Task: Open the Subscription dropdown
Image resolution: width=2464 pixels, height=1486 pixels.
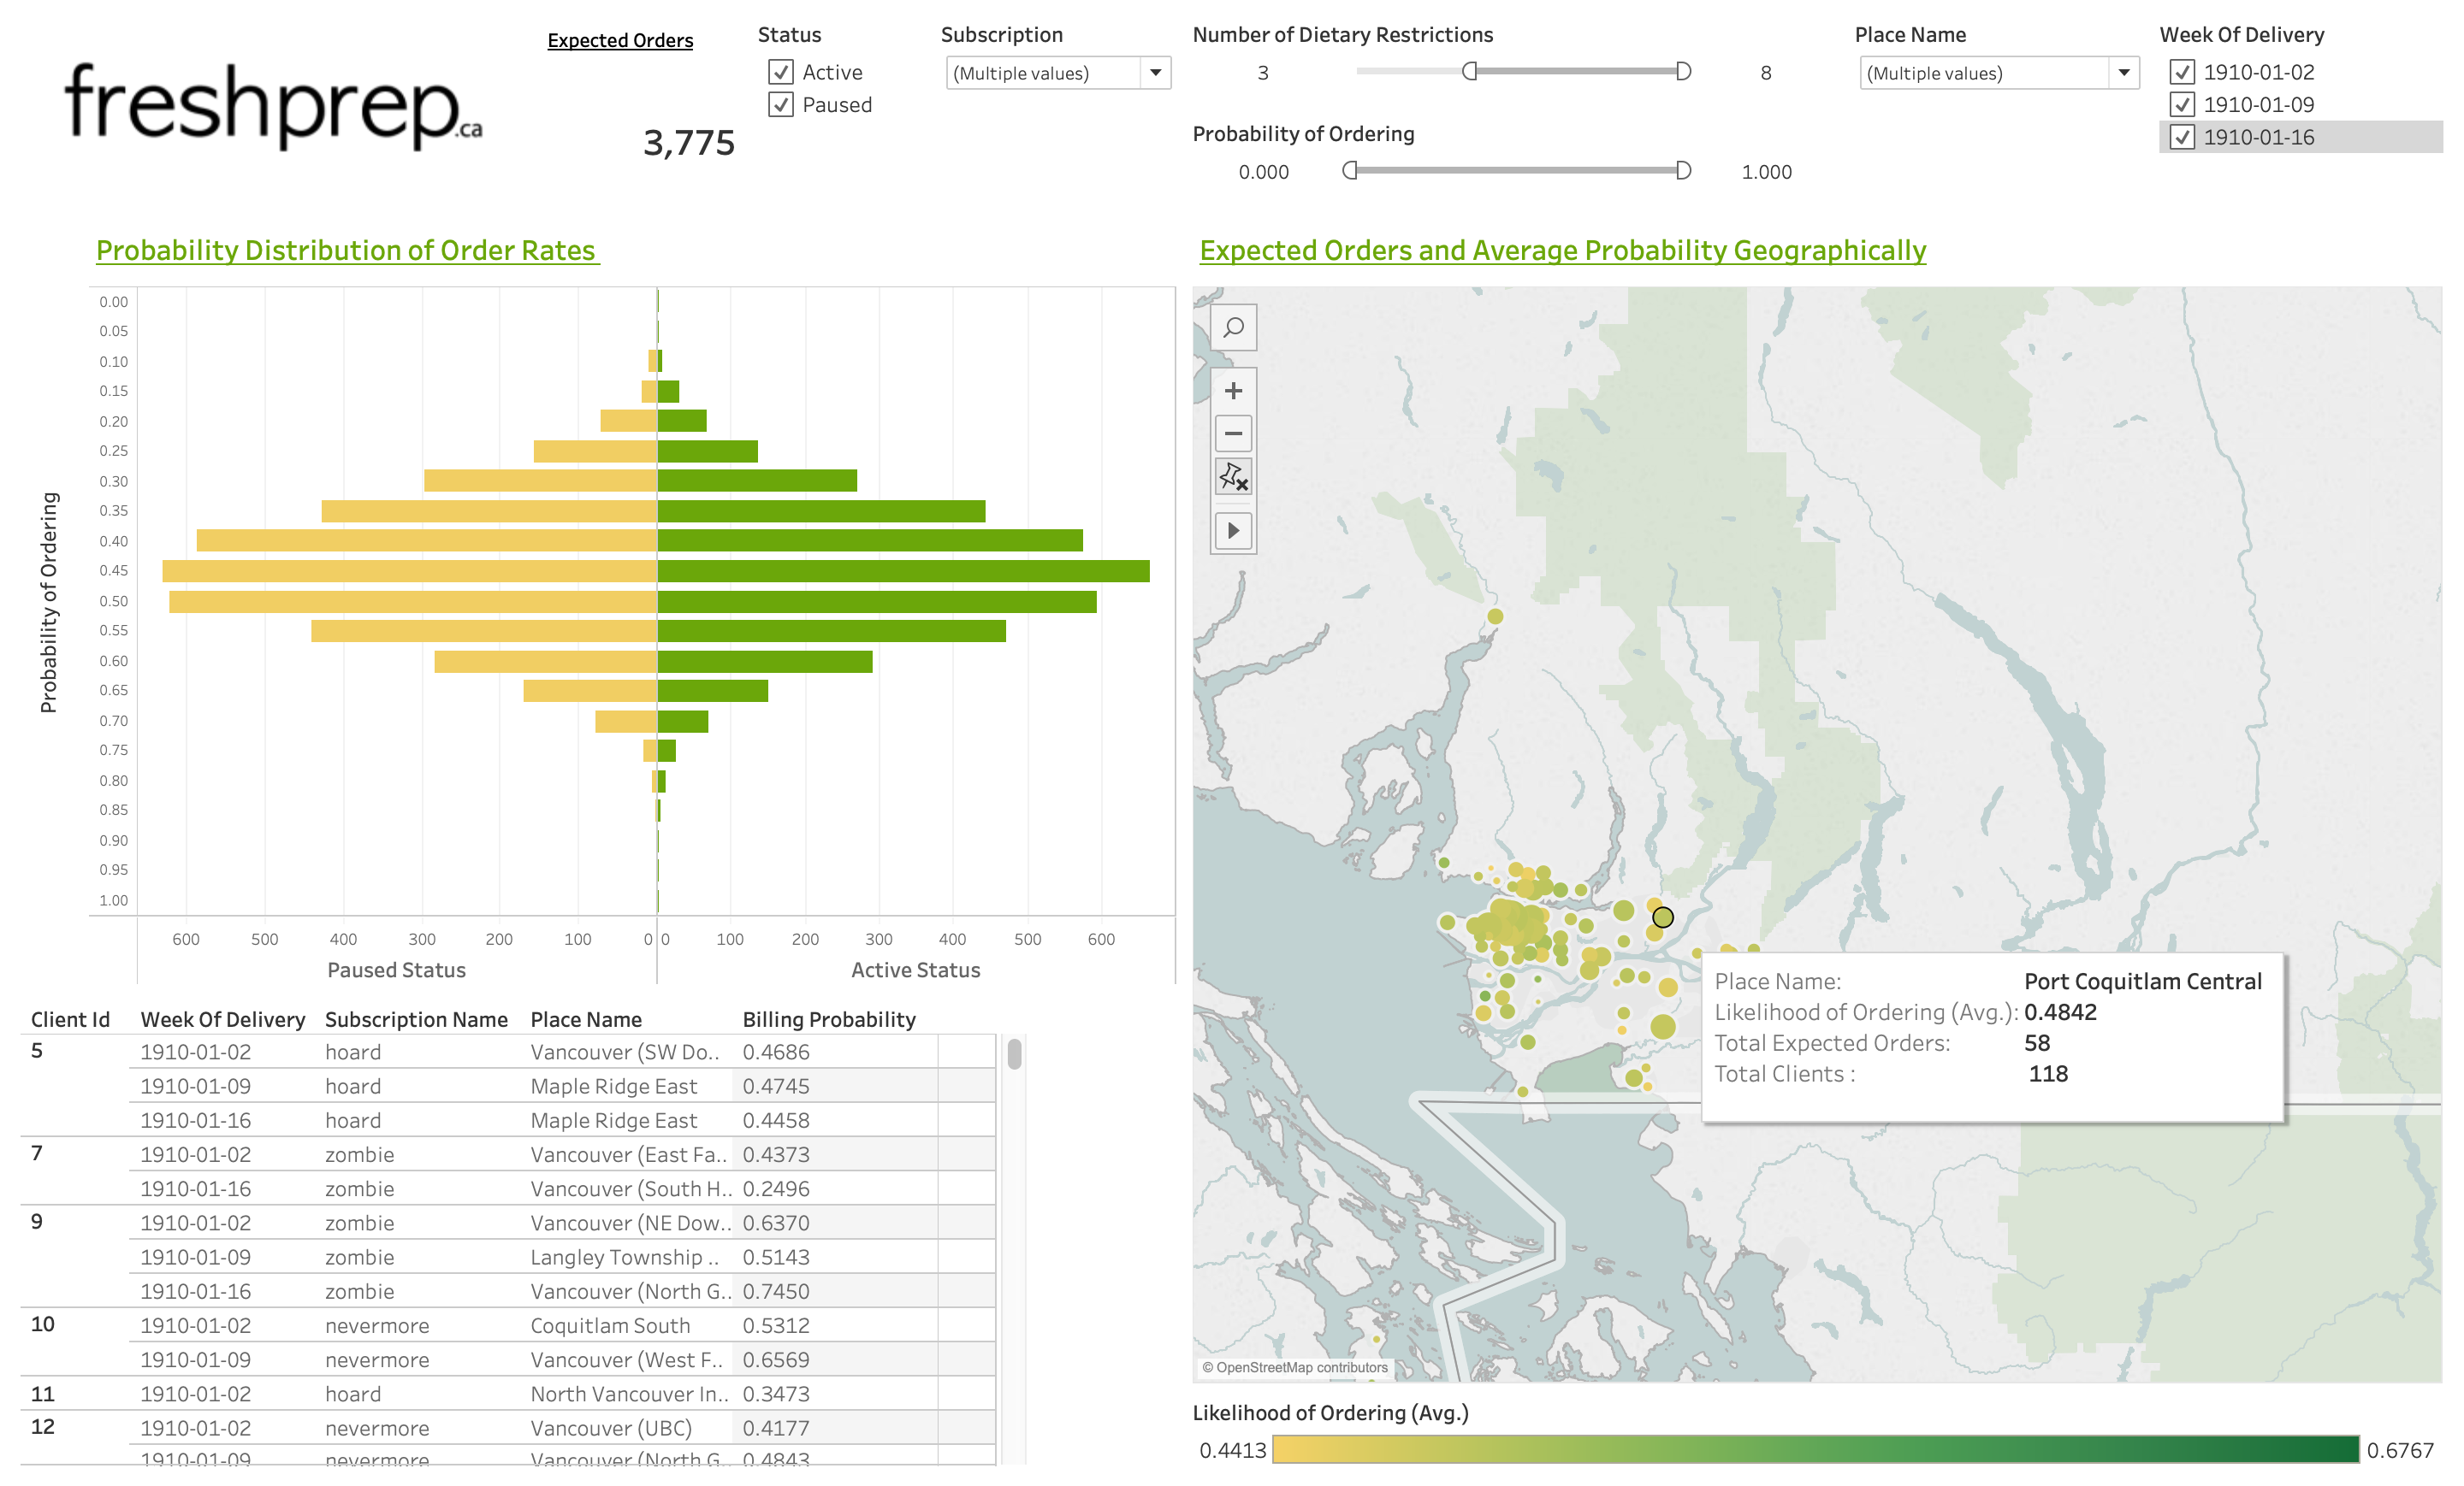Action: point(1058,73)
